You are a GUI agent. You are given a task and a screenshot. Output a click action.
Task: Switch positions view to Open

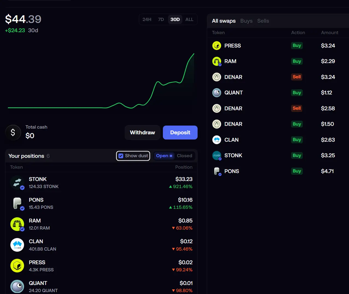point(164,156)
